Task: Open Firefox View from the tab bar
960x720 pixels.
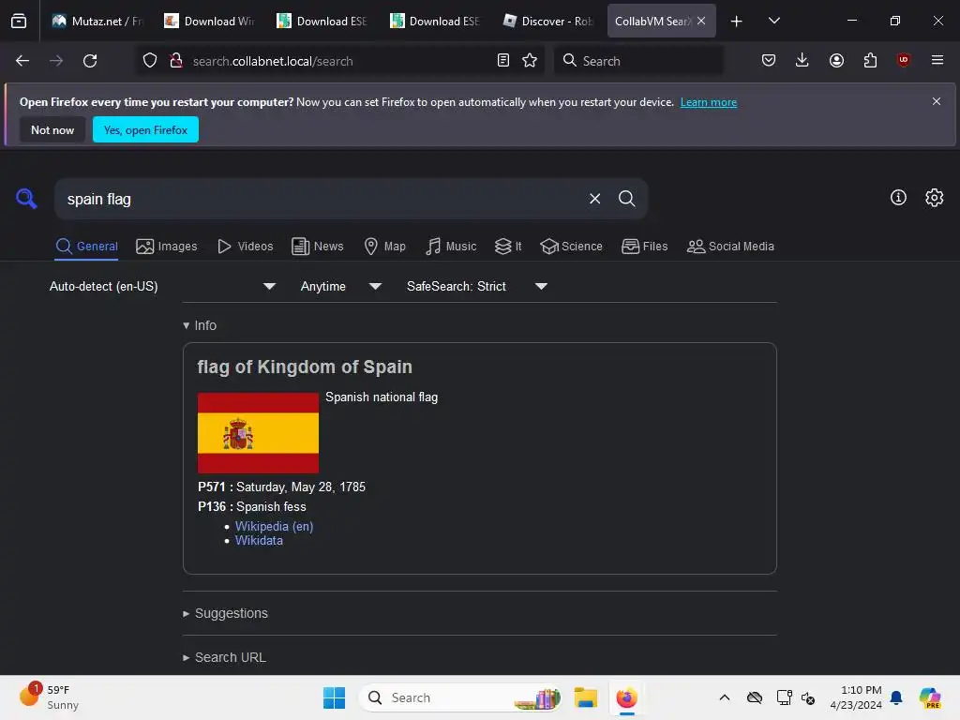Action: [19, 21]
